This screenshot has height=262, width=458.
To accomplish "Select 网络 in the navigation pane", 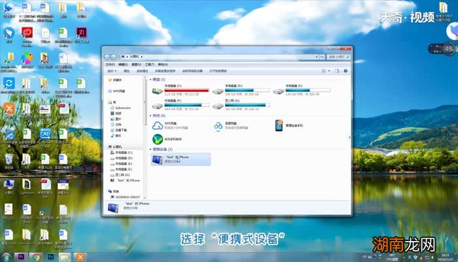I will pos(113,191).
